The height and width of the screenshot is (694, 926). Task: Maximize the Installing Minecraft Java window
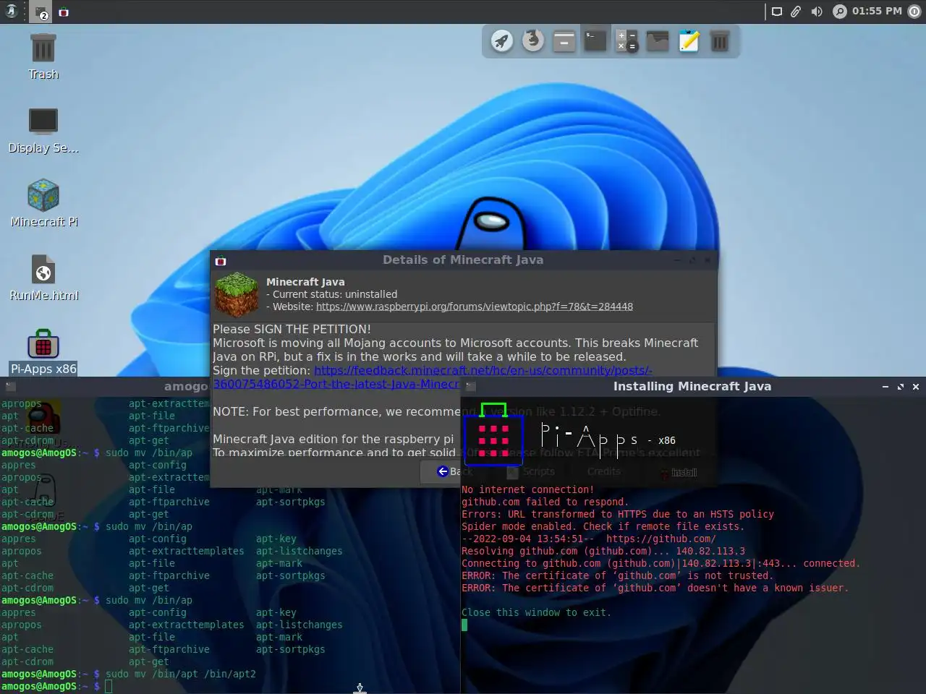[x=901, y=387]
